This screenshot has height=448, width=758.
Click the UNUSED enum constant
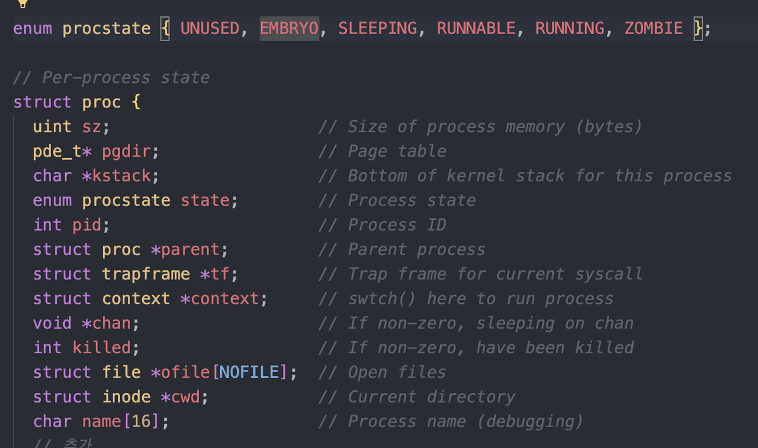pyautogui.click(x=210, y=28)
